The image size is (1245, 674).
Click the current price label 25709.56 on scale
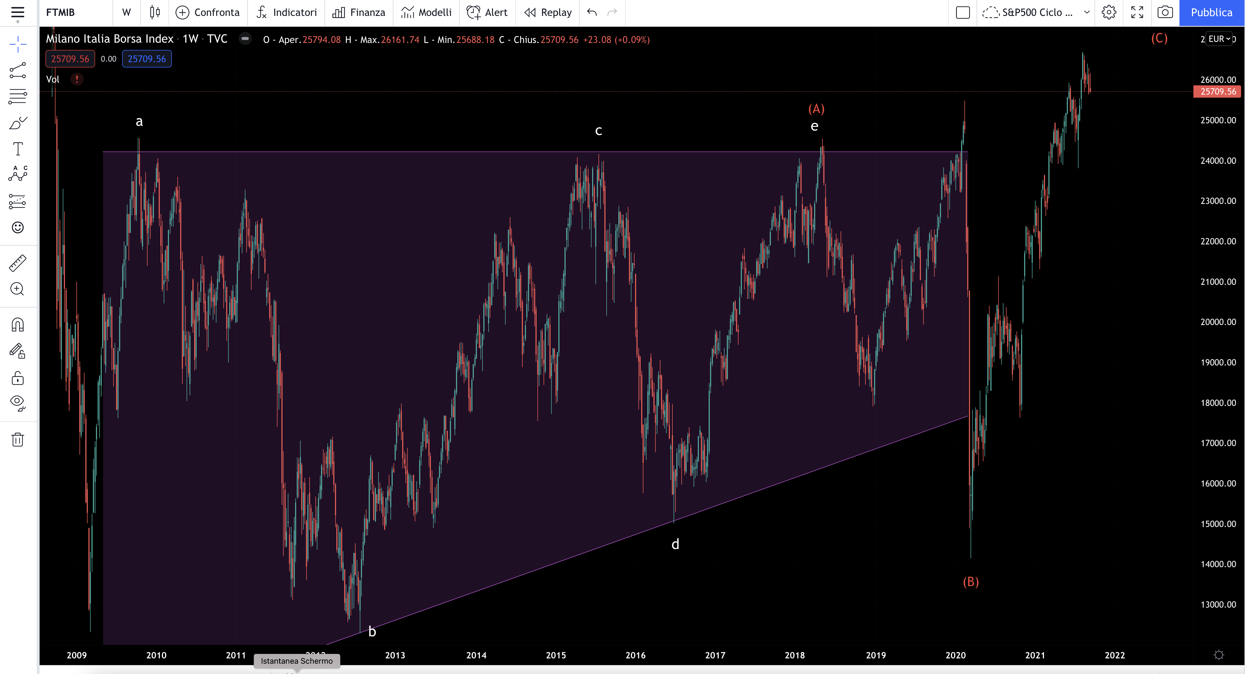[x=1217, y=92]
